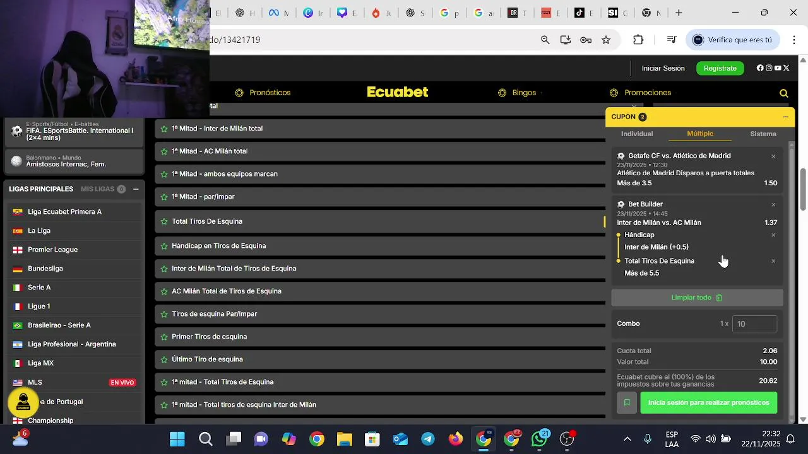Save the coupon with the bookmark icon
The image size is (808, 454).
point(627,403)
